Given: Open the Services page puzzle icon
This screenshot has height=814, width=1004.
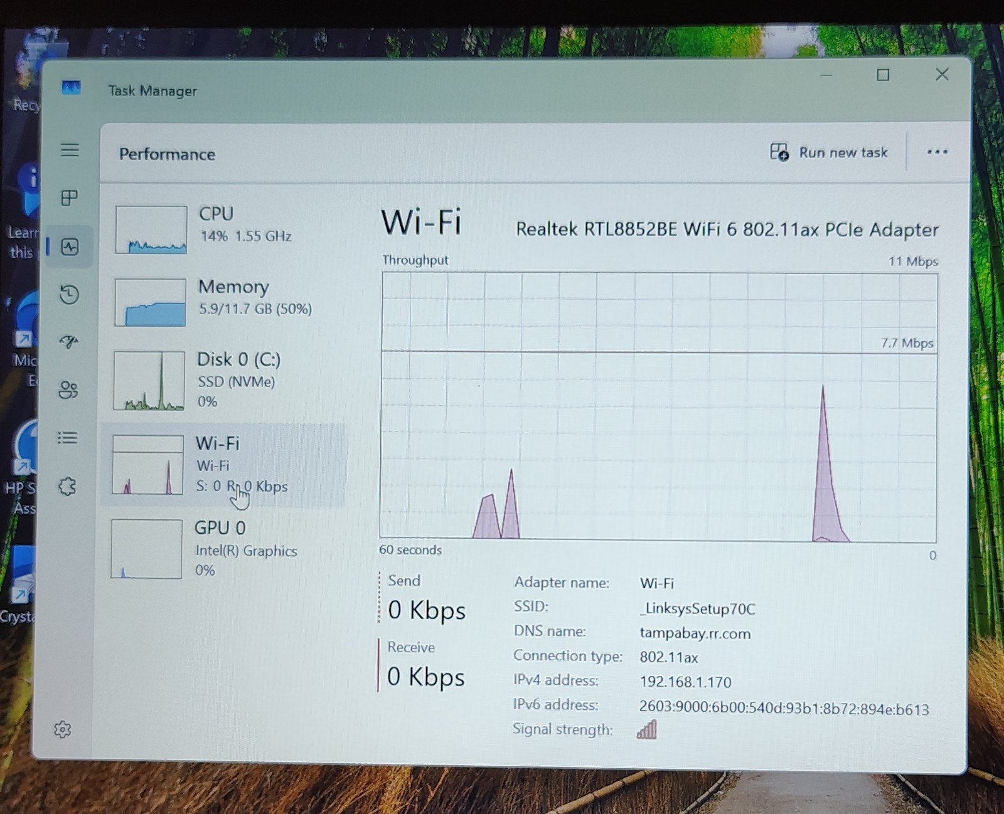Looking at the screenshot, I should pyautogui.click(x=67, y=486).
